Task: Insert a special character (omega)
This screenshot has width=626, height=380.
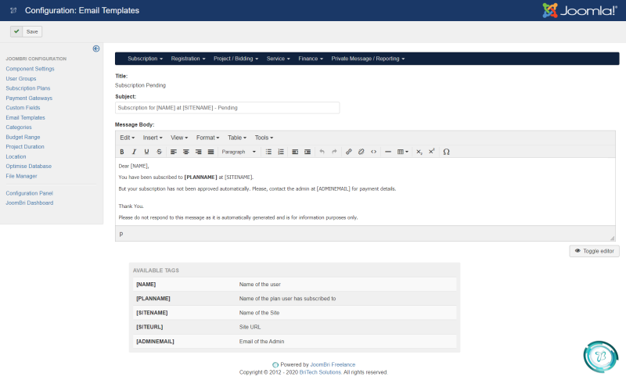Action: (446, 152)
